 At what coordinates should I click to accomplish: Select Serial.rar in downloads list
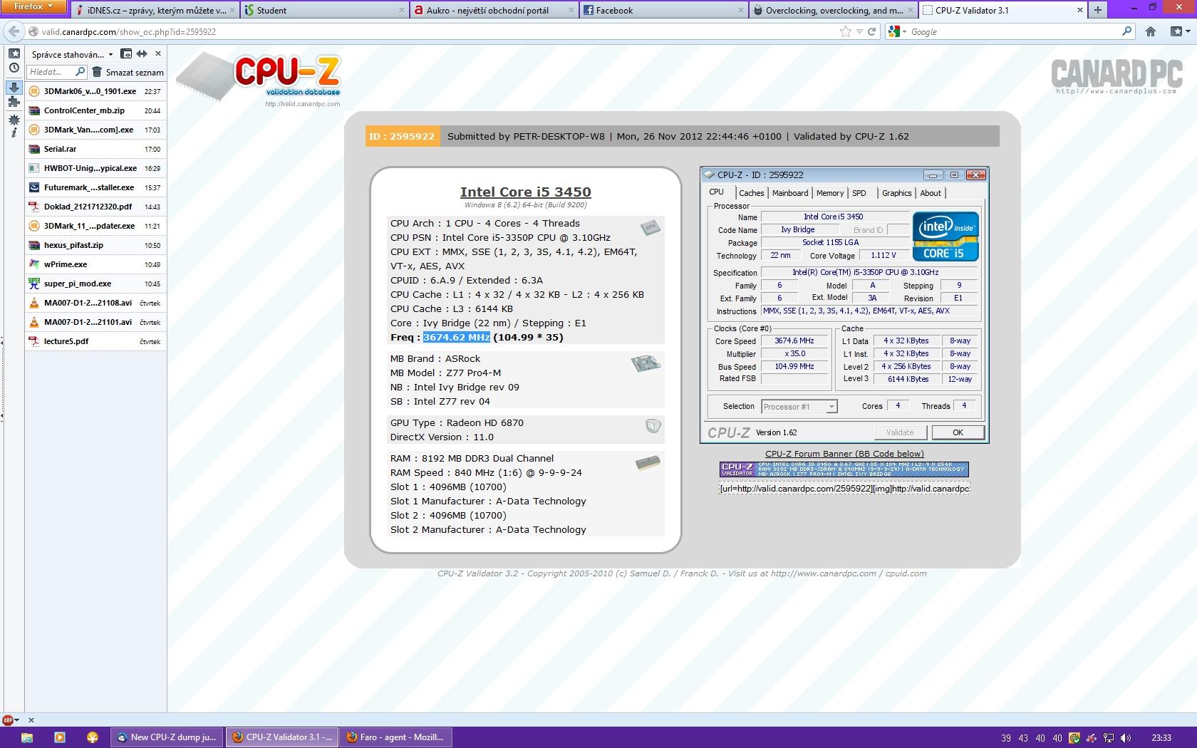95,149
